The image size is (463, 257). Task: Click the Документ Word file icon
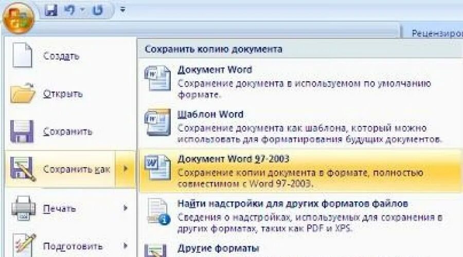(157, 79)
